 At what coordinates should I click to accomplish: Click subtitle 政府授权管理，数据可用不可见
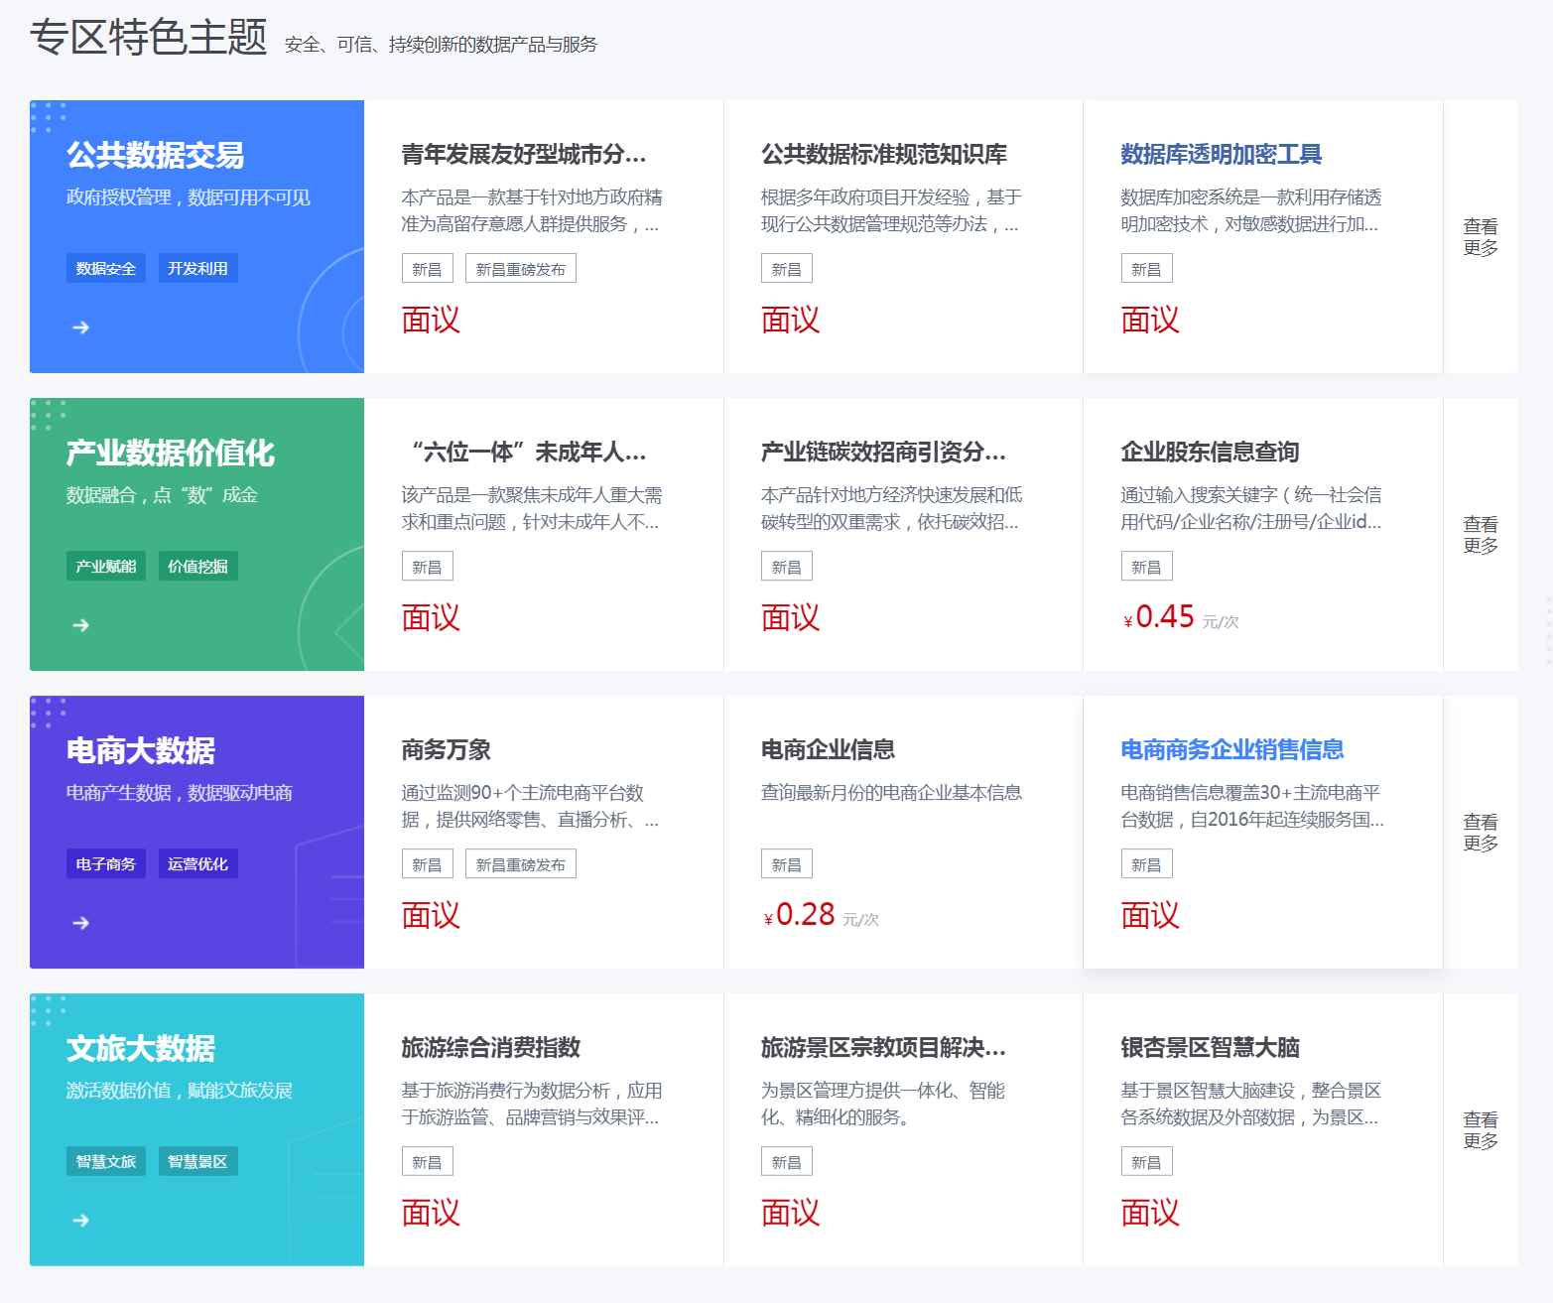click(x=189, y=197)
